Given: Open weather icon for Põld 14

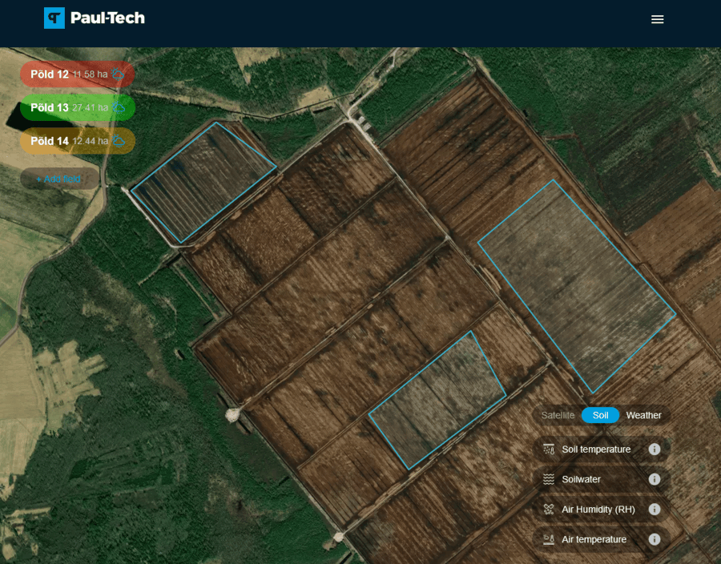Looking at the screenshot, I should click(119, 141).
